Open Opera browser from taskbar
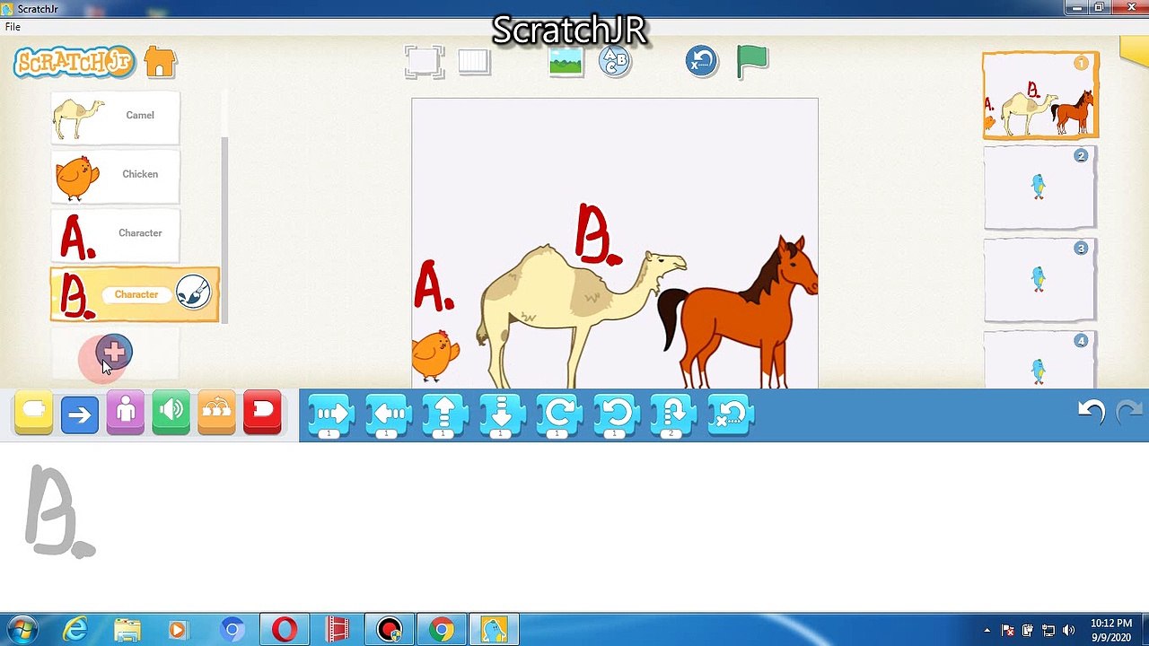Image resolution: width=1149 pixels, height=646 pixels. click(x=285, y=630)
